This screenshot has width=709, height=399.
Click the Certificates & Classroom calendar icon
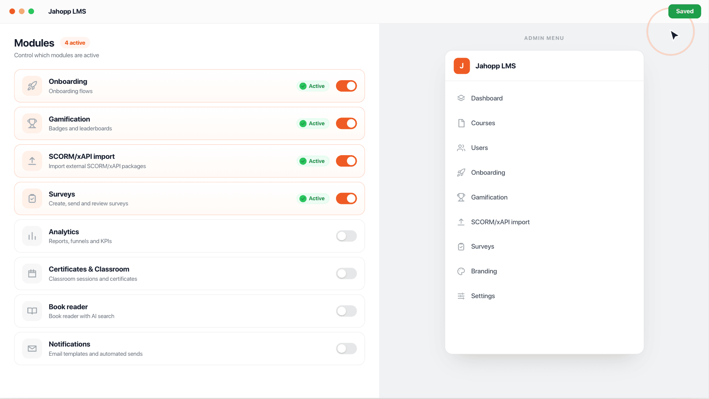pyautogui.click(x=32, y=273)
